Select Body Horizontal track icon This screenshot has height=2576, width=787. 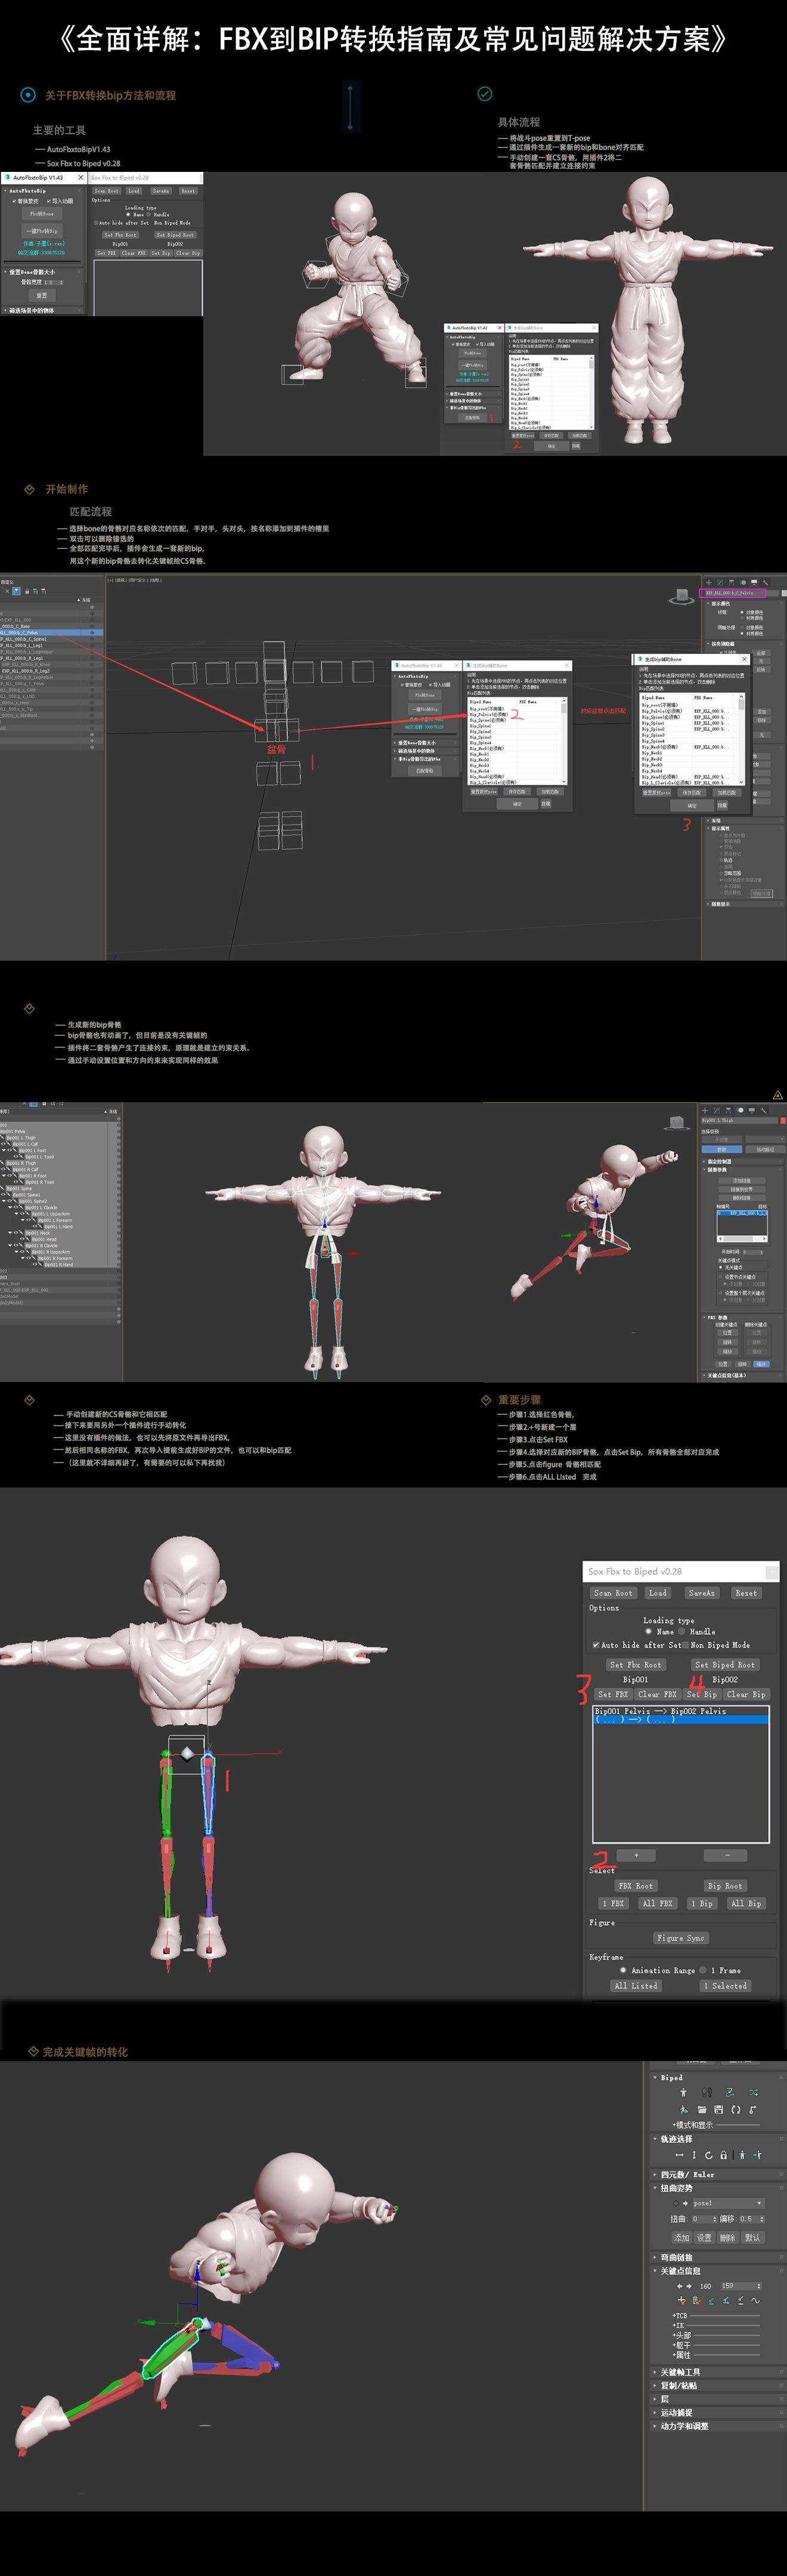(680, 2155)
